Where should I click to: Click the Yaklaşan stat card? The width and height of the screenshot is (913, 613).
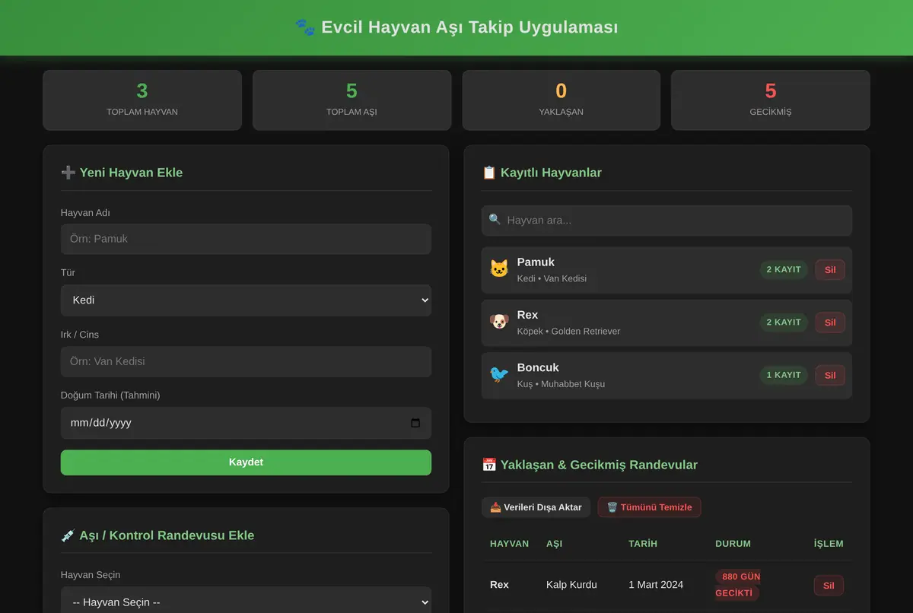tap(561, 100)
